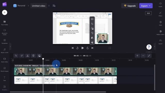165x93 pixels.
Task: Click the fit option in floating toolbar
Action: pyautogui.click(x=92, y=19)
